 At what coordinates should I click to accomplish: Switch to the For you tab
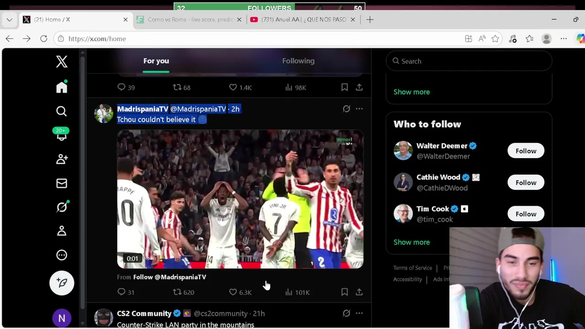click(x=156, y=61)
